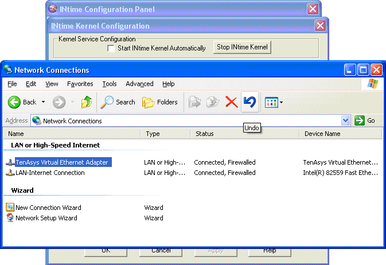The height and width of the screenshot is (265, 386).
Task: Open the Search magnifier tool
Action: (118, 102)
